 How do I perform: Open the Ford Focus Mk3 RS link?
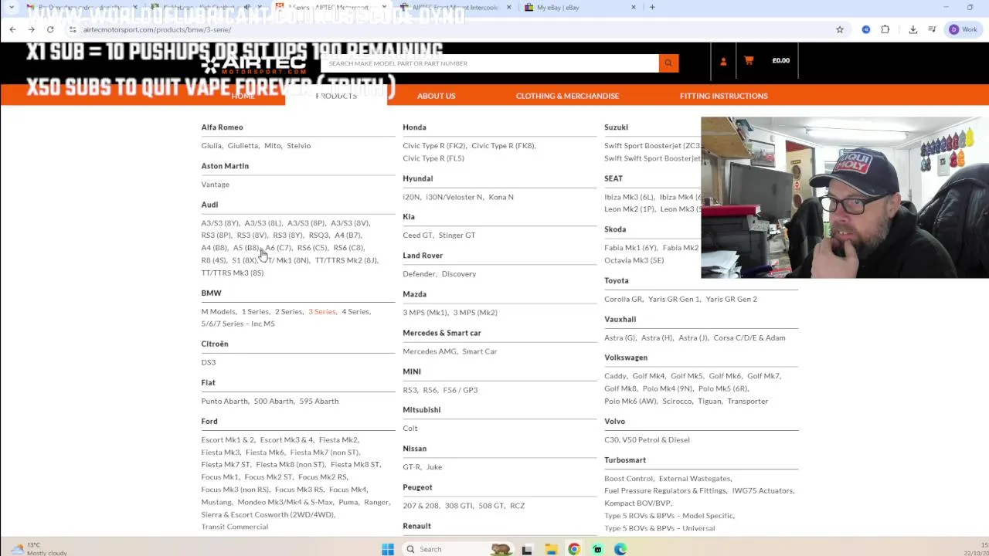tap(299, 490)
